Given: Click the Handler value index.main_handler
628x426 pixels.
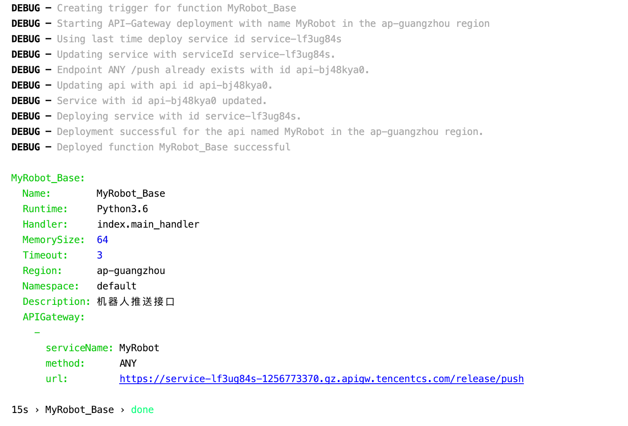Looking at the screenshot, I should (x=148, y=224).
